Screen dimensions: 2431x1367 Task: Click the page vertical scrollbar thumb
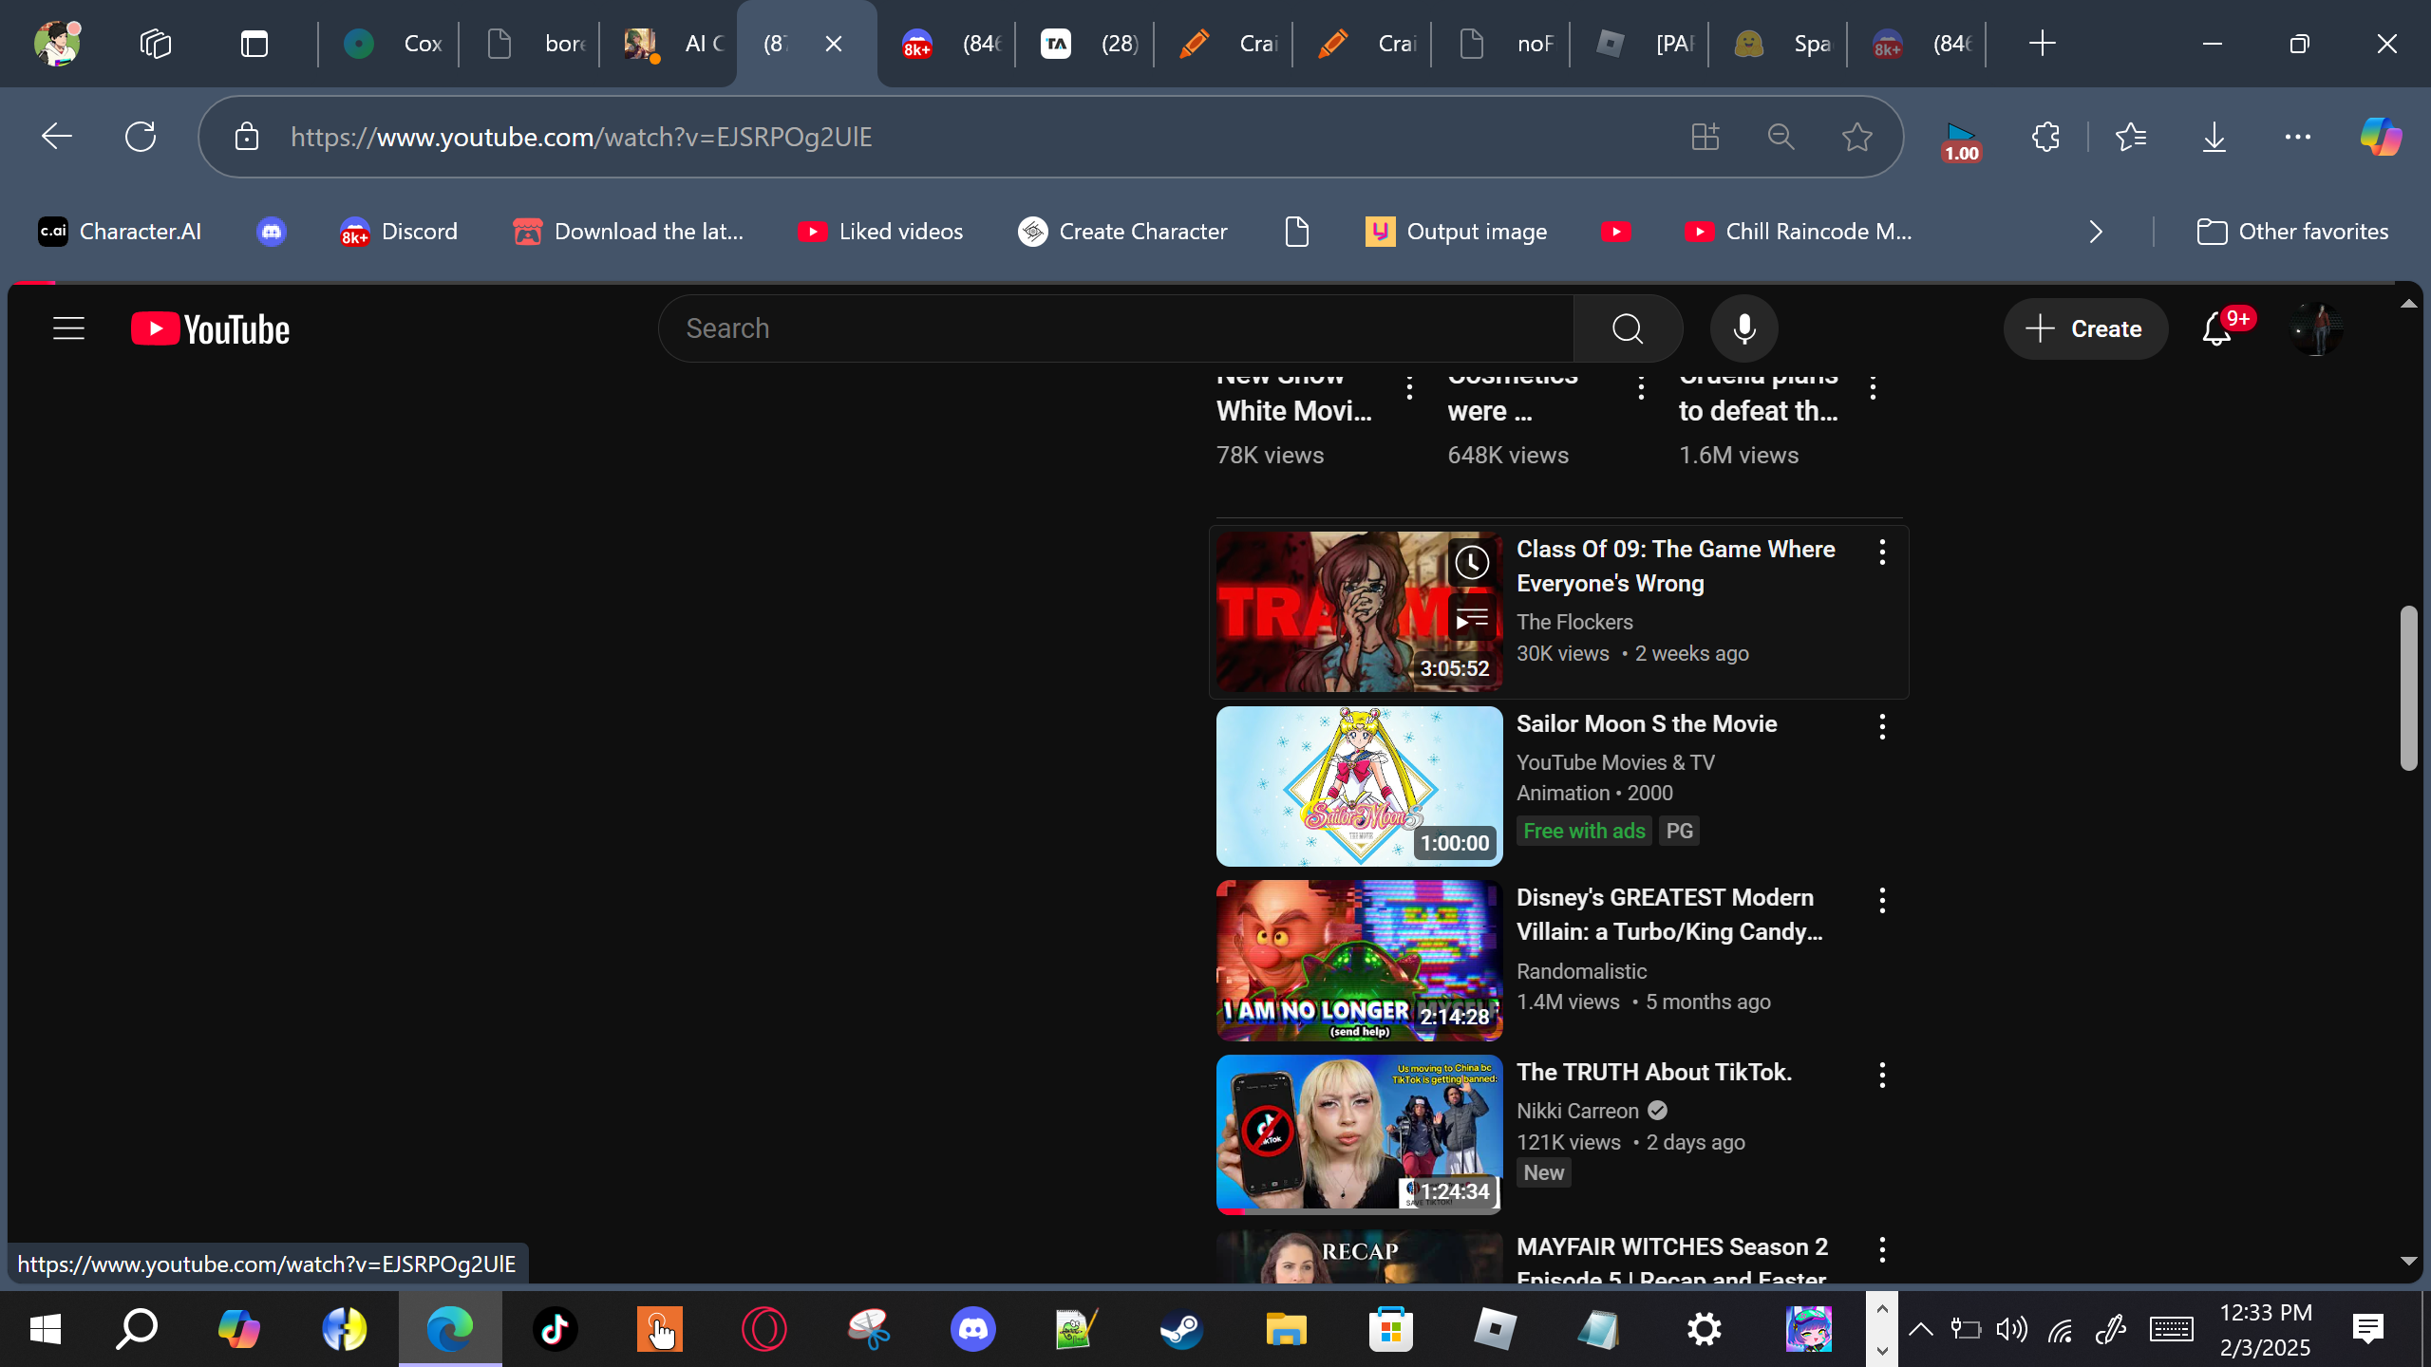[x=2408, y=687]
